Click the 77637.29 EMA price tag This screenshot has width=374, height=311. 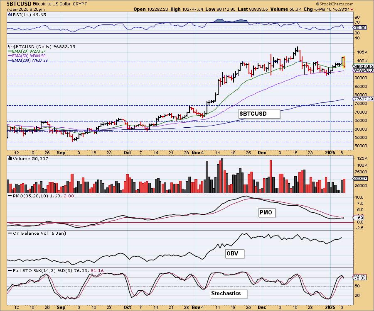coord(364,99)
